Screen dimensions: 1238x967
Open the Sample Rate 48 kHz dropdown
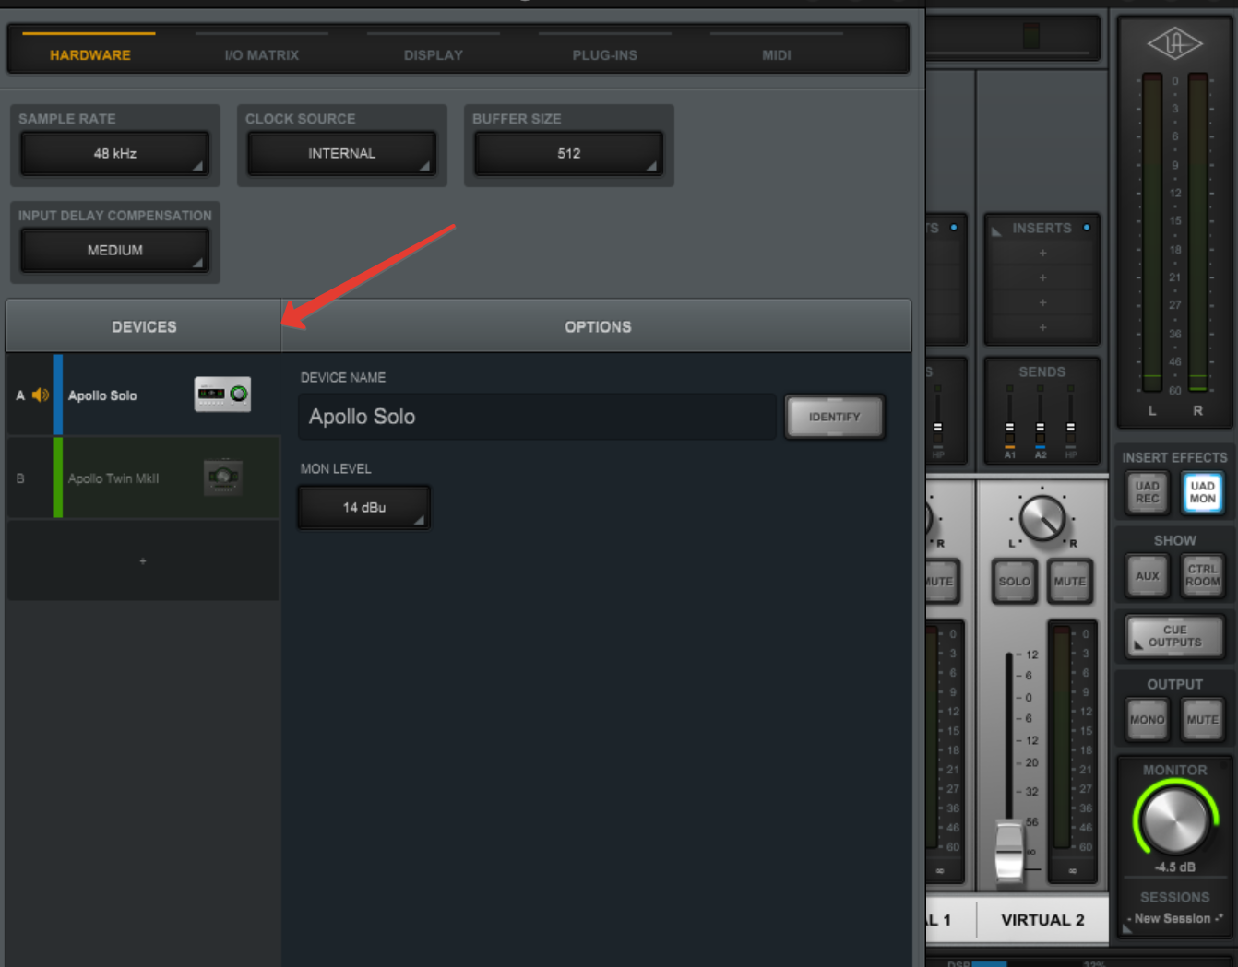pos(115,153)
